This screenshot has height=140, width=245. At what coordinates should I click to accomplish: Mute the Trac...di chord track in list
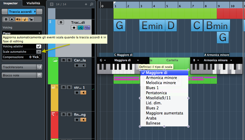(x=61, y=22)
